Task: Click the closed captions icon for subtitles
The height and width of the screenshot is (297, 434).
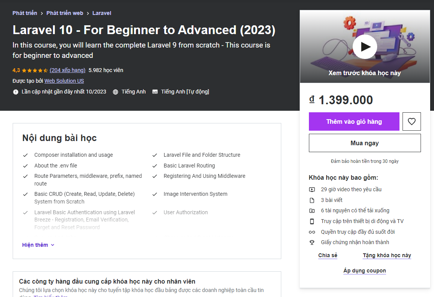Action: point(155,92)
